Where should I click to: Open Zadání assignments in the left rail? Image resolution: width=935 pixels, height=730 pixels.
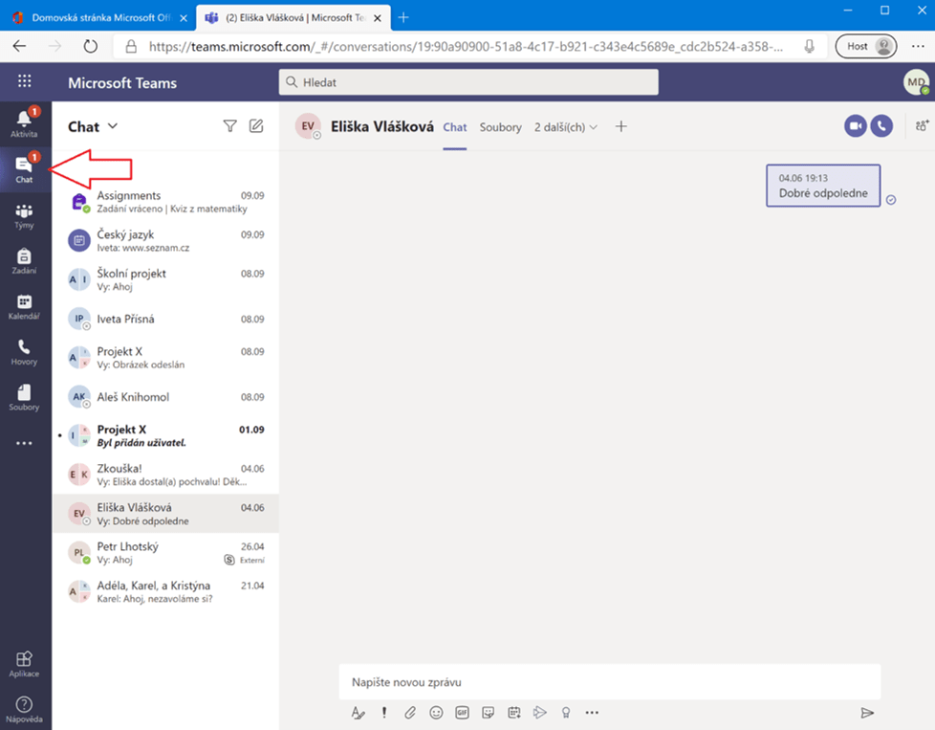(24, 261)
